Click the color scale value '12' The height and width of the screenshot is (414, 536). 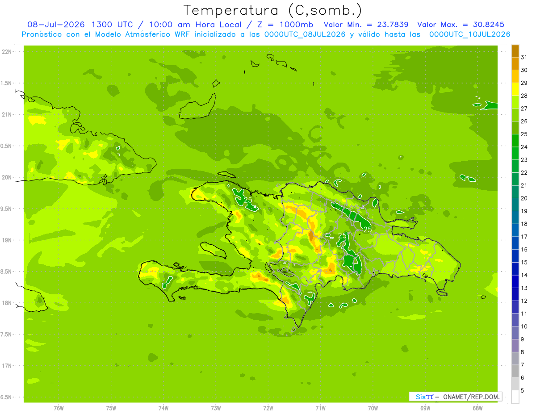coord(524,301)
